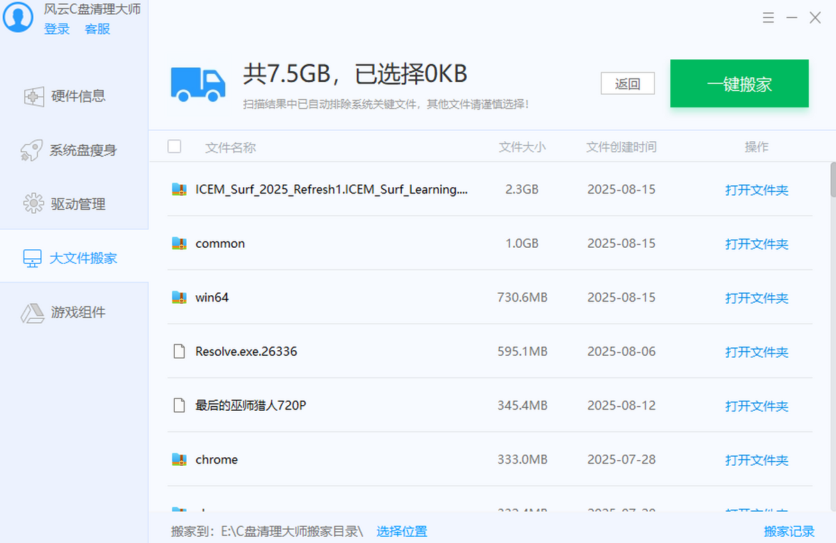Click the 系统盘瘦身 rocket icon
This screenshot has width=836, height=543.
32,150
